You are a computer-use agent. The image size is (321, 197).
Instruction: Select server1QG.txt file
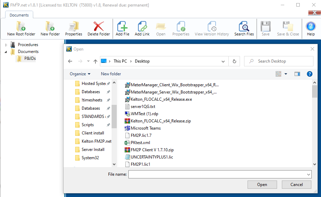pos(140,107)
